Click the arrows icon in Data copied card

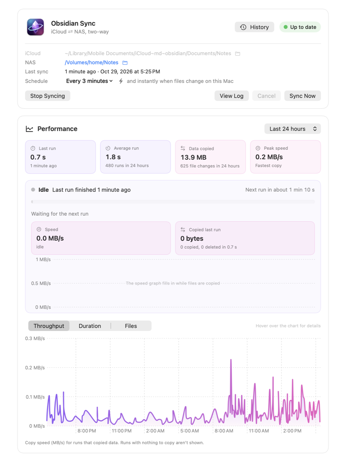tap(183, 148)
